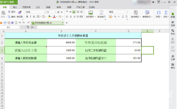Increase indent in the alignment group
Image resolution: width=177 pixels, height=109 pixels.
pos(81,12)
